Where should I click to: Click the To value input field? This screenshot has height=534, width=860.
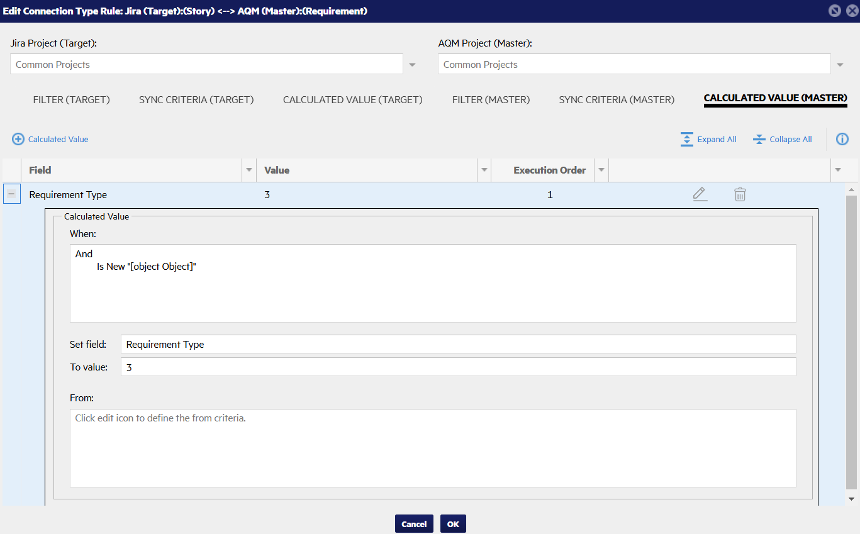(x=458, y=367)
